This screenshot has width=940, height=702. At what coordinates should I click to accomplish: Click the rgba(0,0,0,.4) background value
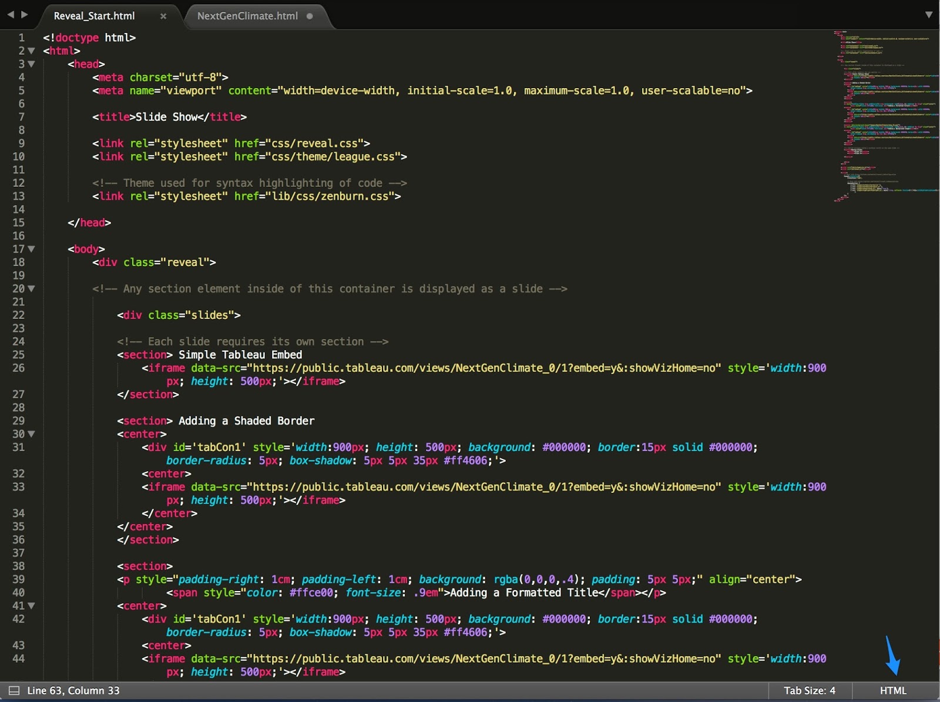536,580
